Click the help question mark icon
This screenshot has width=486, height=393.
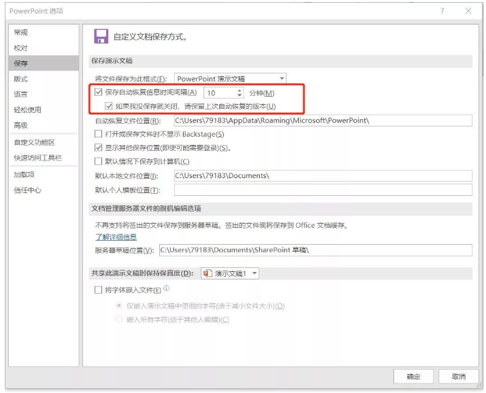442,11
